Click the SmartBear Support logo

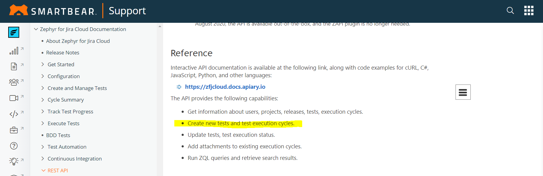(77, 11)
